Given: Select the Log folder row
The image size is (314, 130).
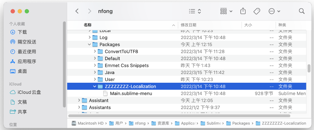Looking at the screenshot, I should tap(187, 38).
